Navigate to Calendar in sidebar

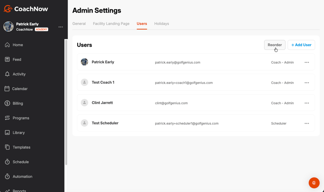tap(19, 89)
